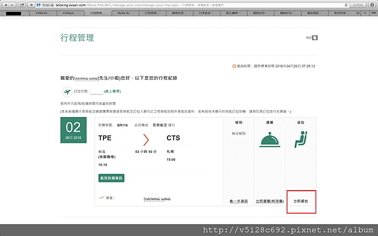Show hidden tabs with the double chevron
The width and height of the screenshot is (378, 236).
click(358, 13)
